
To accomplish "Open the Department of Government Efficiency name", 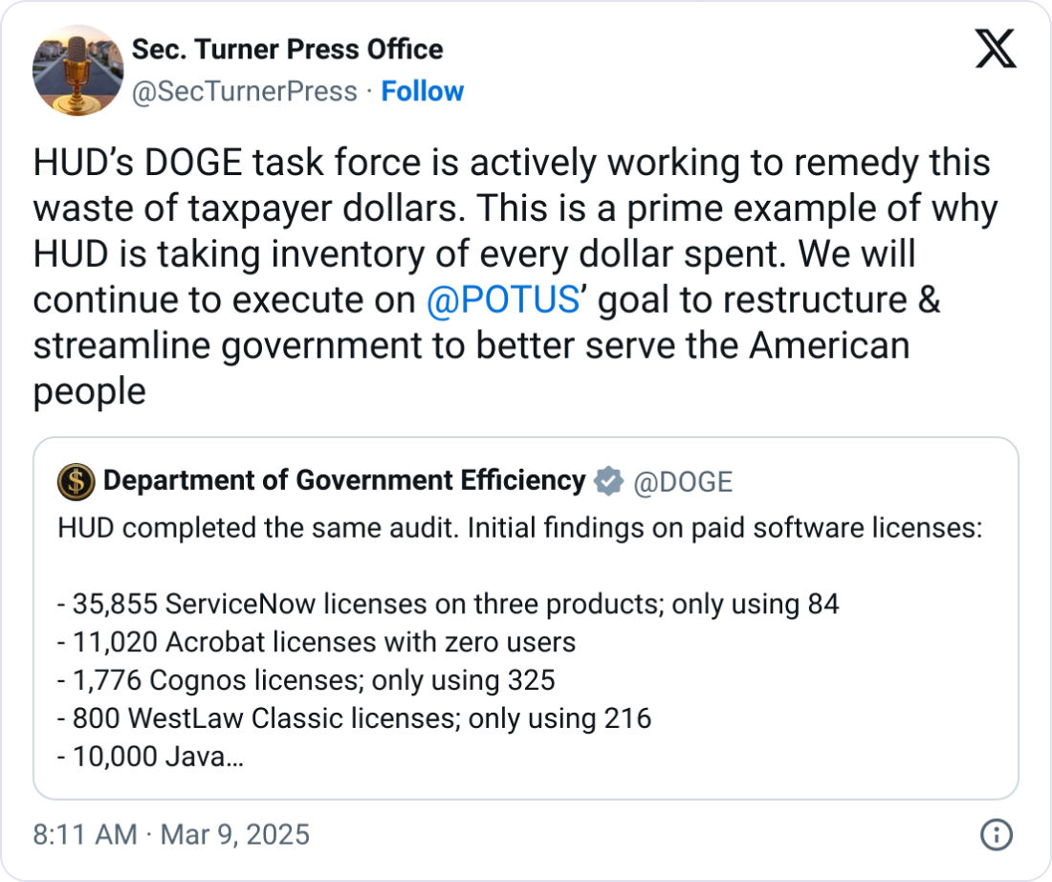I will (x=344, y=481).
